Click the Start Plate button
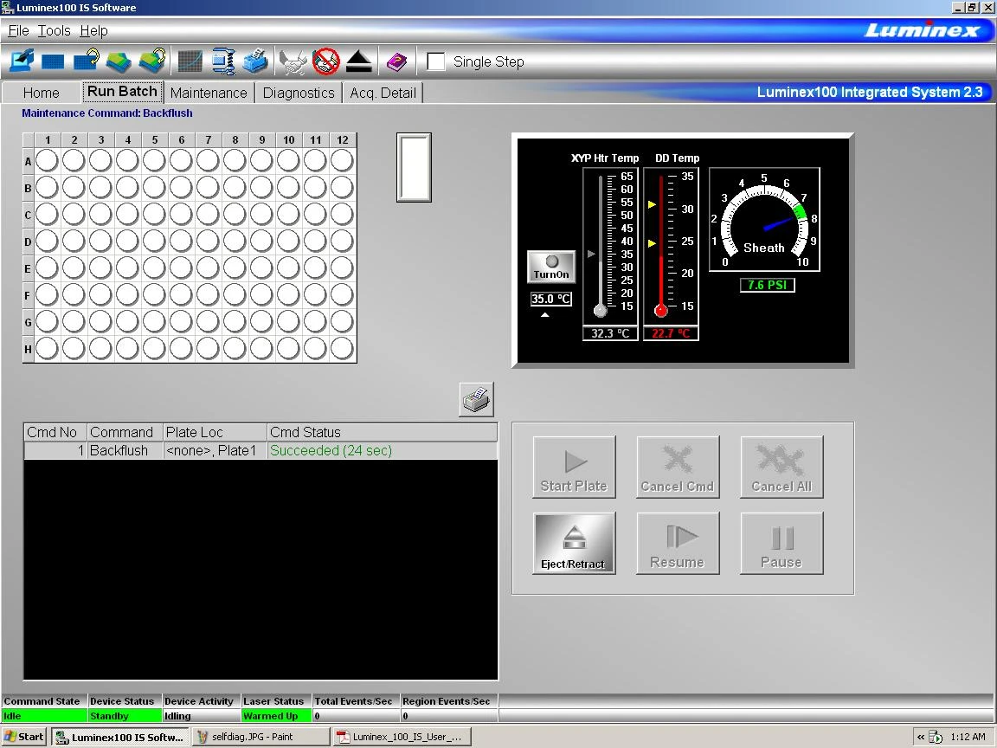997x748 pixels. click(574, 467)
